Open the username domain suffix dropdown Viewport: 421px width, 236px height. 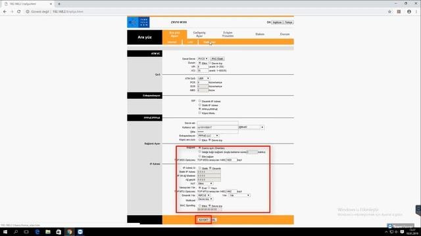[251, 127]
